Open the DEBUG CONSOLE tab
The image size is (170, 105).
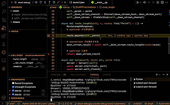78,75
